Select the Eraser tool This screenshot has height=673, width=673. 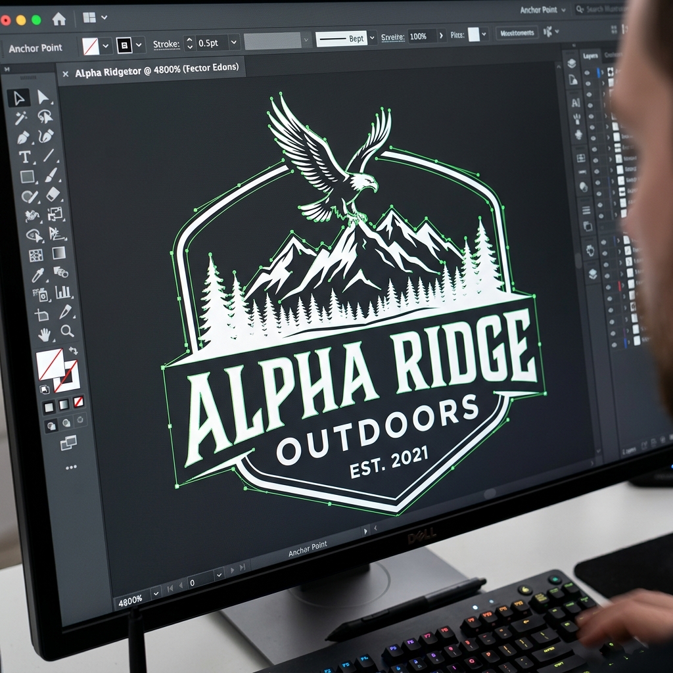tap(53, 194)
